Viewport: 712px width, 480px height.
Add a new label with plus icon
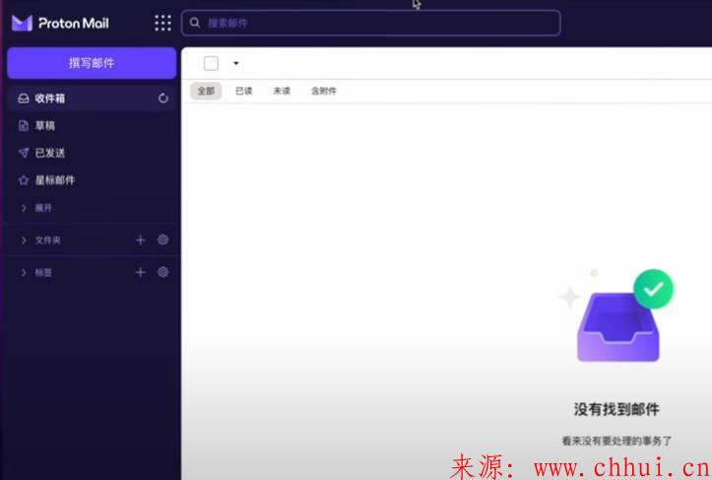(x=140, y=272)
